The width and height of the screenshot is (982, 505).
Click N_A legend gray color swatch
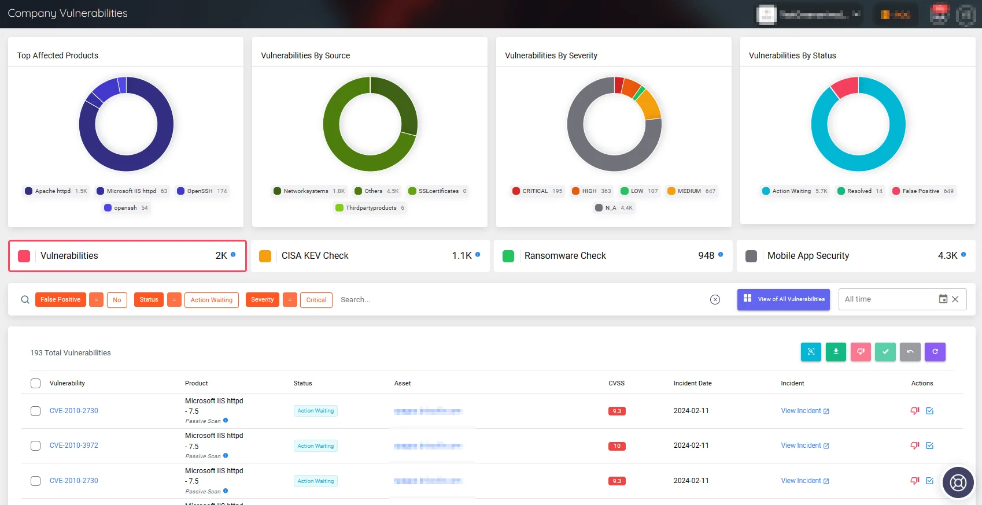pyautogui.click(x=599, y=207)
